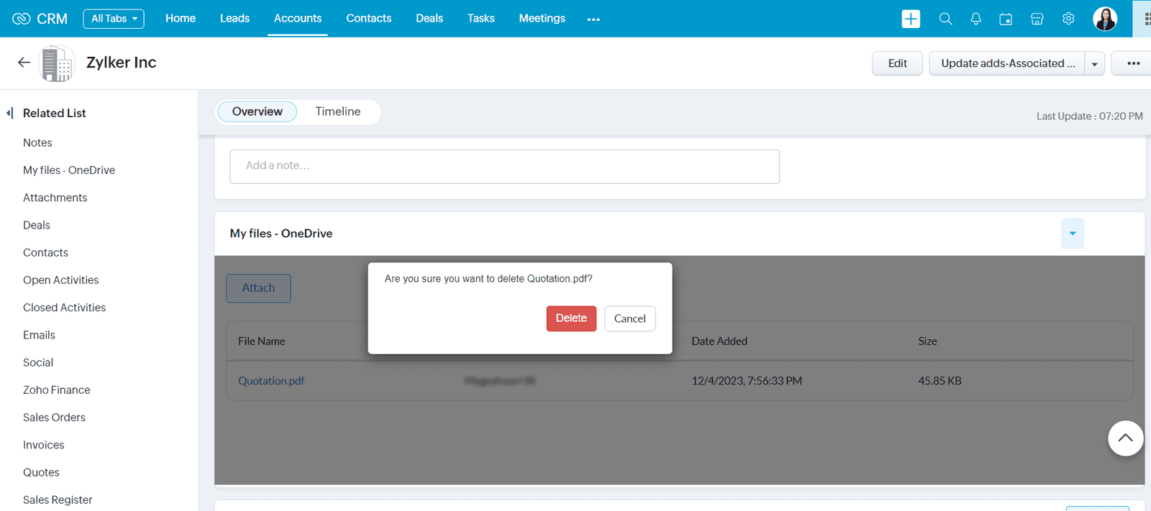Jump to Invoices in Related List
This screenshot has width=1151, height=511.
[x=44, y=445]
